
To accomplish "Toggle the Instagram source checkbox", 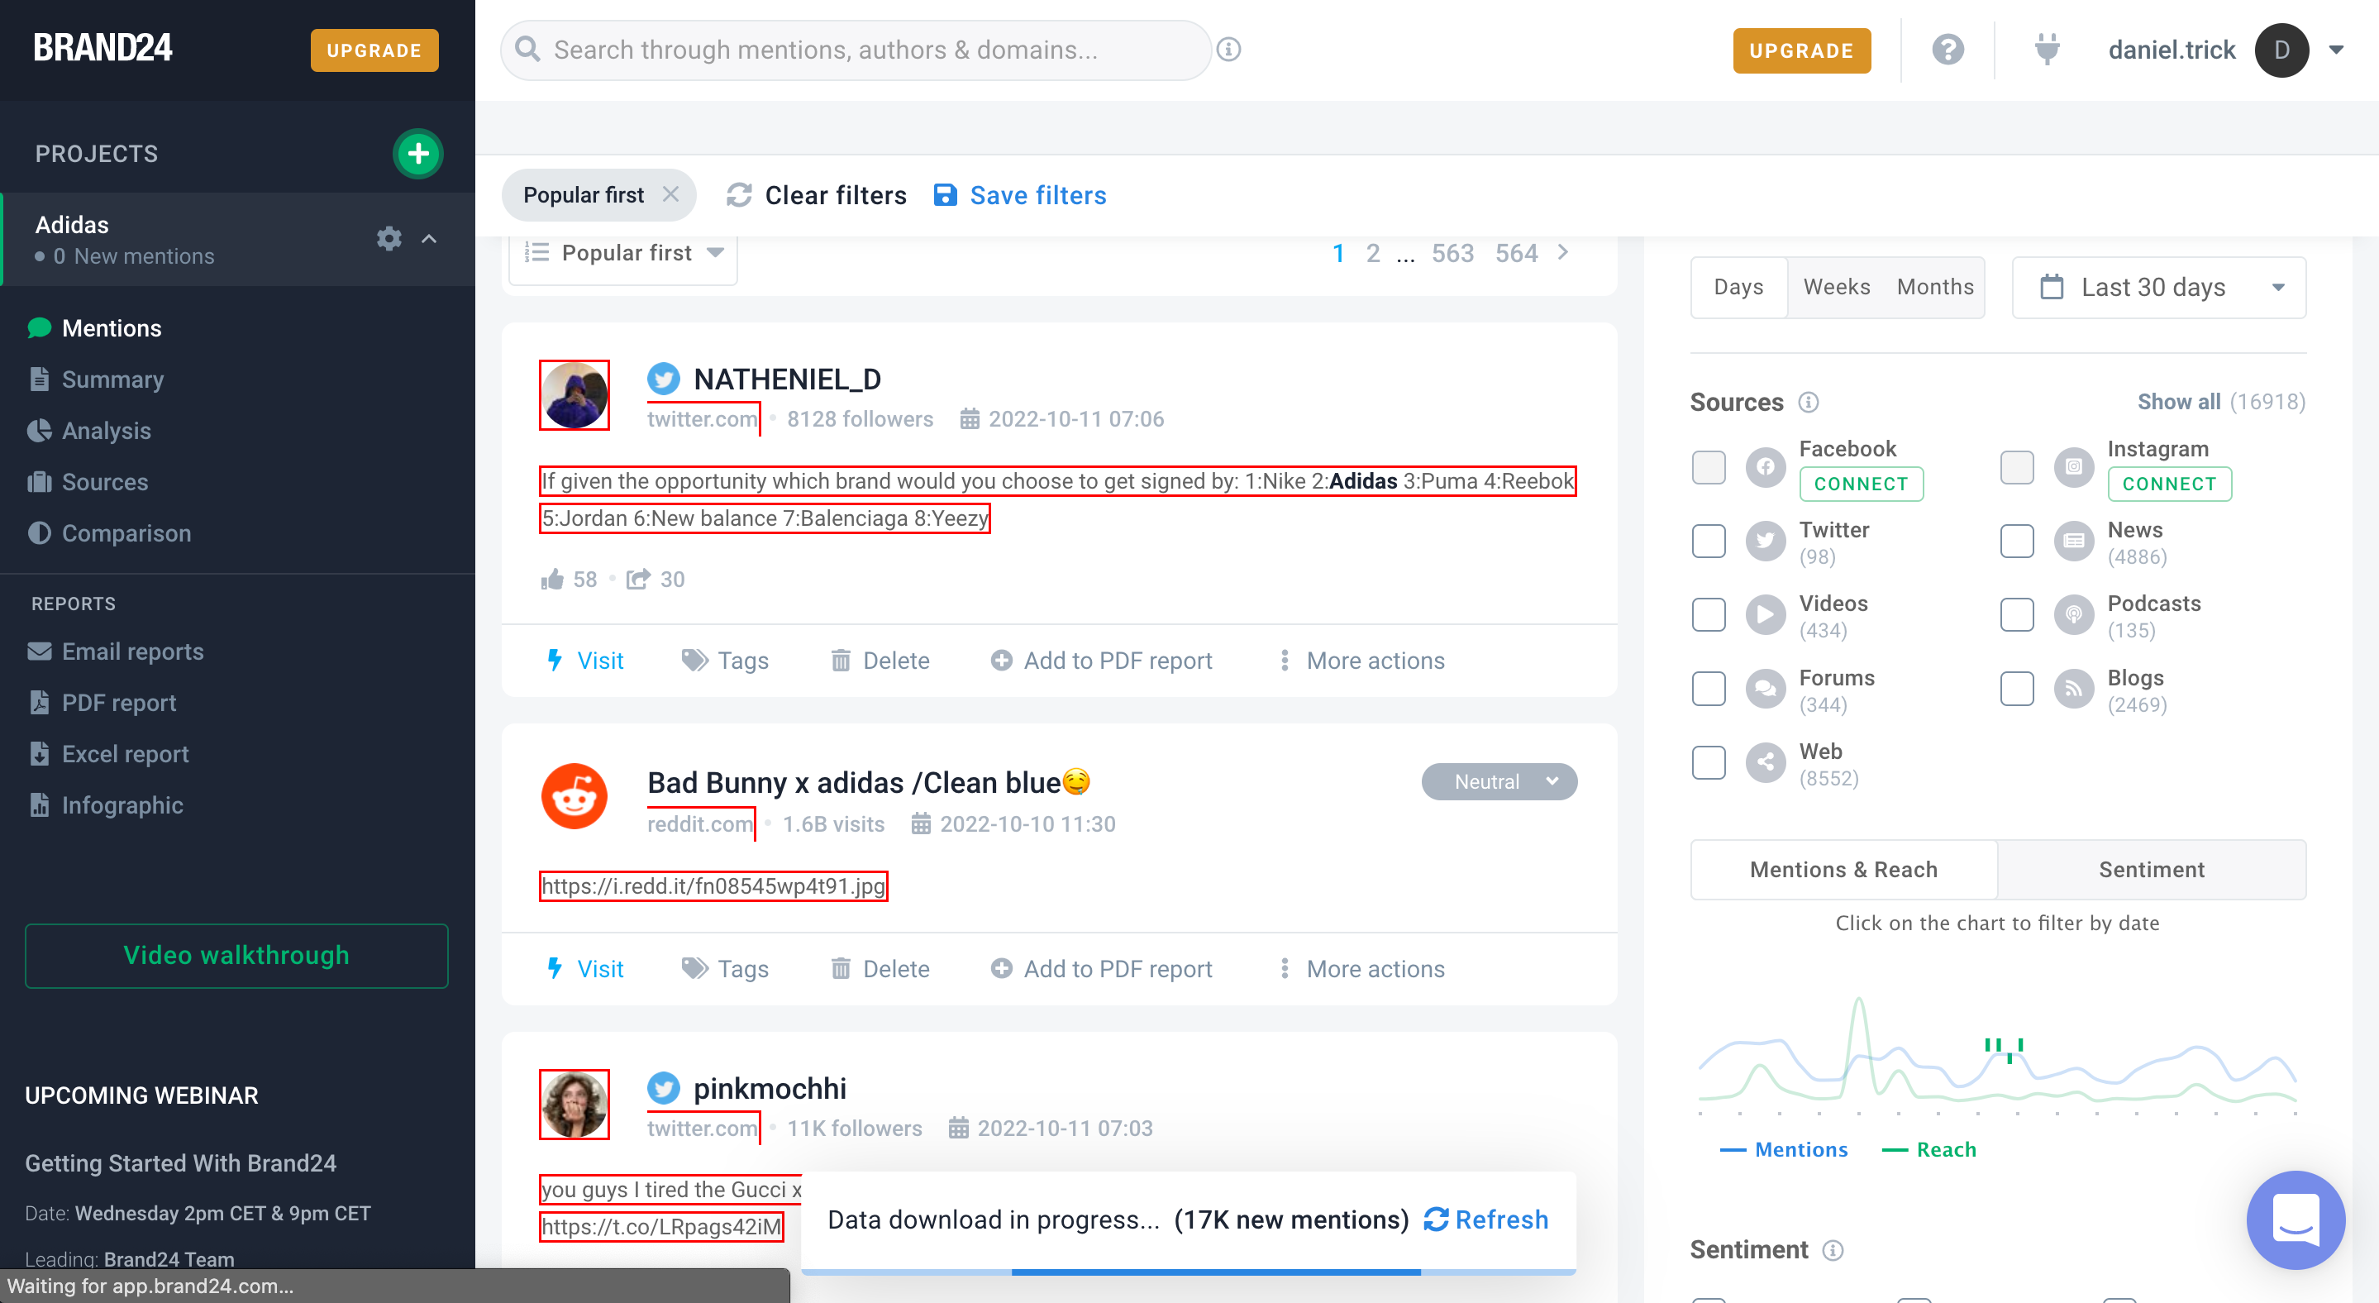I will (2017, 466).
